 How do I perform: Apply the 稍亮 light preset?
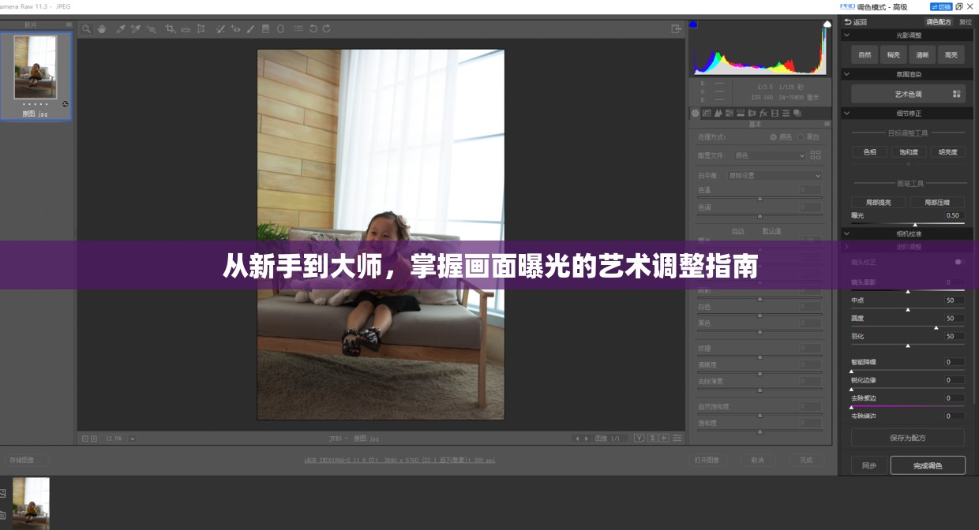894,54
